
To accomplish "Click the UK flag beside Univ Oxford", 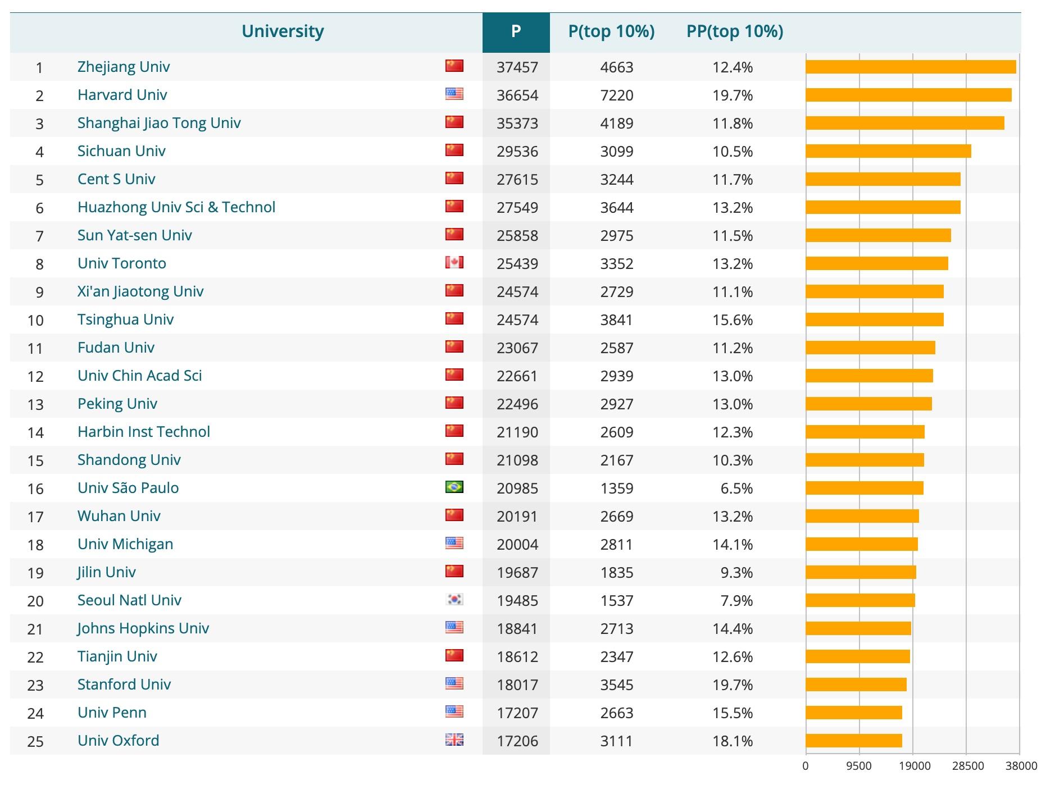I will click(454, 740).
